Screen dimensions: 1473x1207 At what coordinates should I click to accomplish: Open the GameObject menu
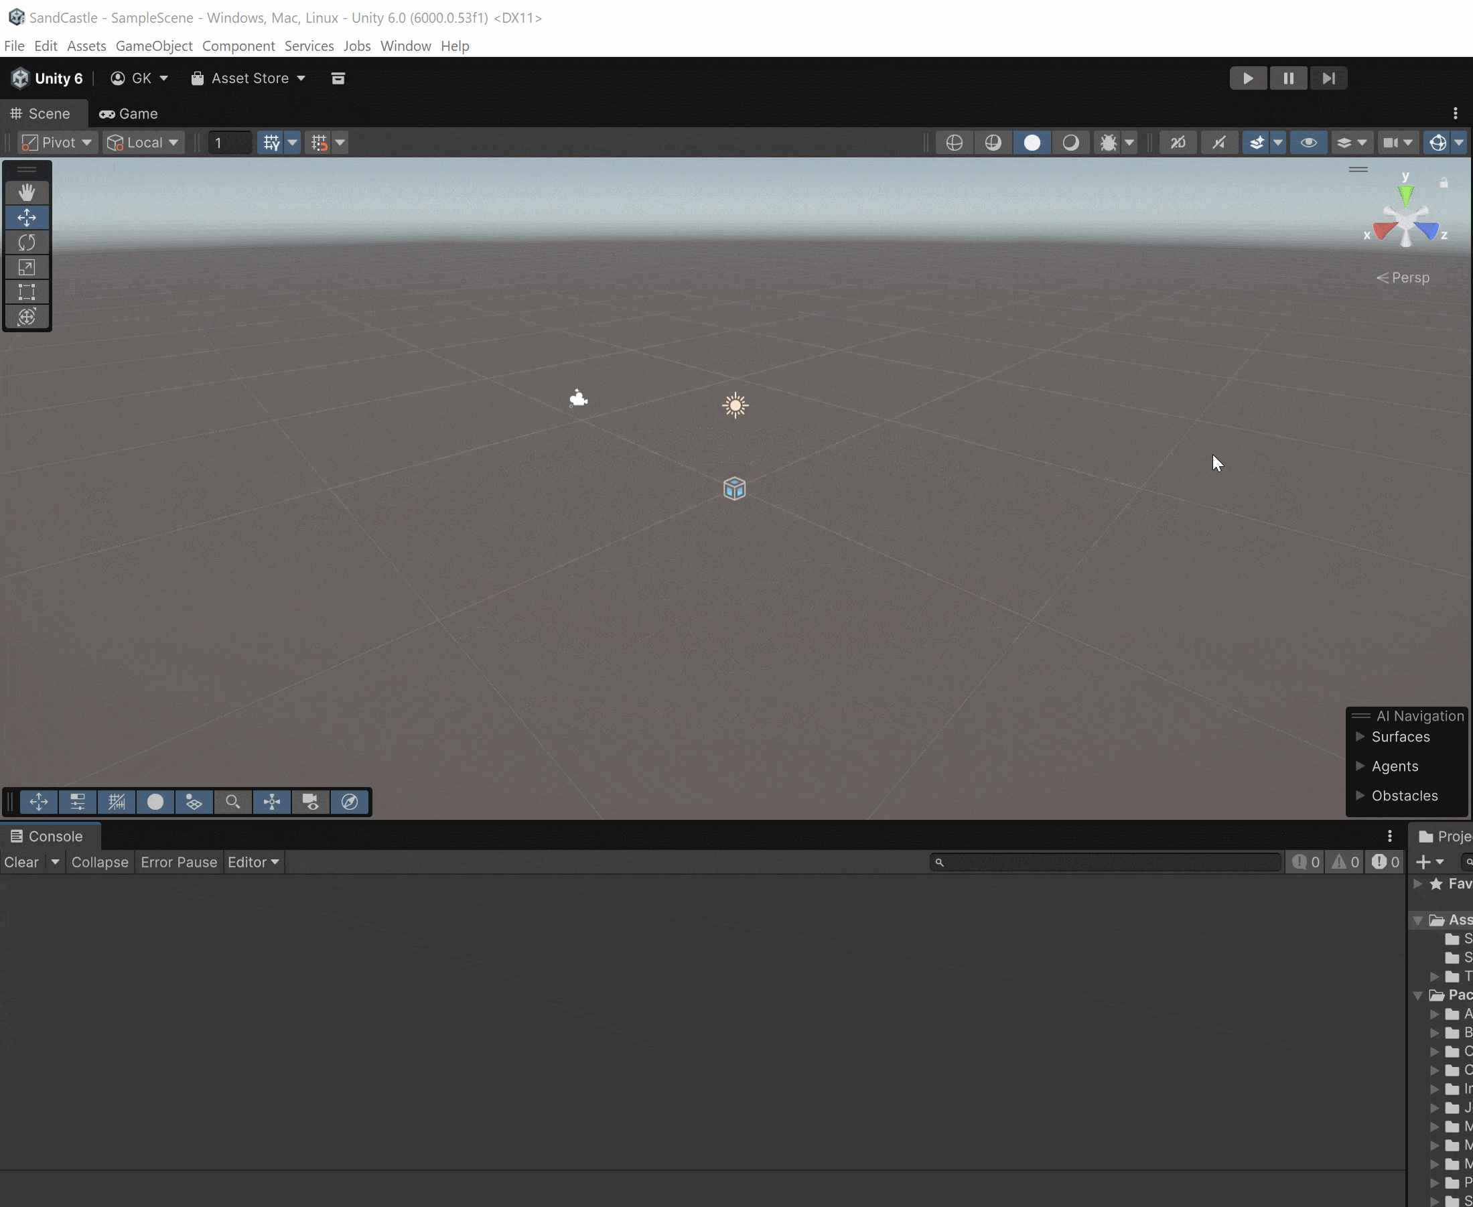153,46
